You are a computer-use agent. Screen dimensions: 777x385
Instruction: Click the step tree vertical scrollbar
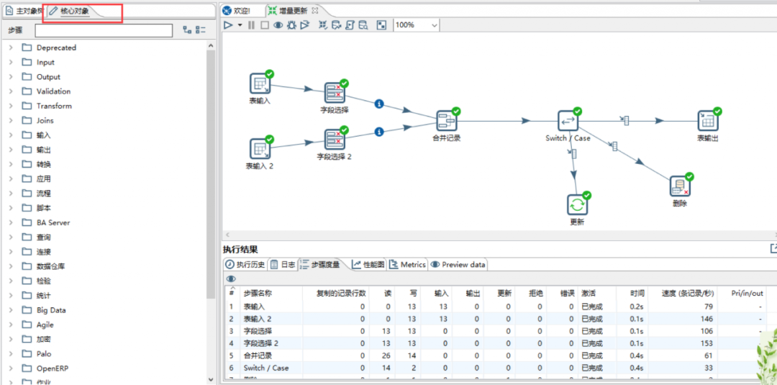(x=211, y=173)
